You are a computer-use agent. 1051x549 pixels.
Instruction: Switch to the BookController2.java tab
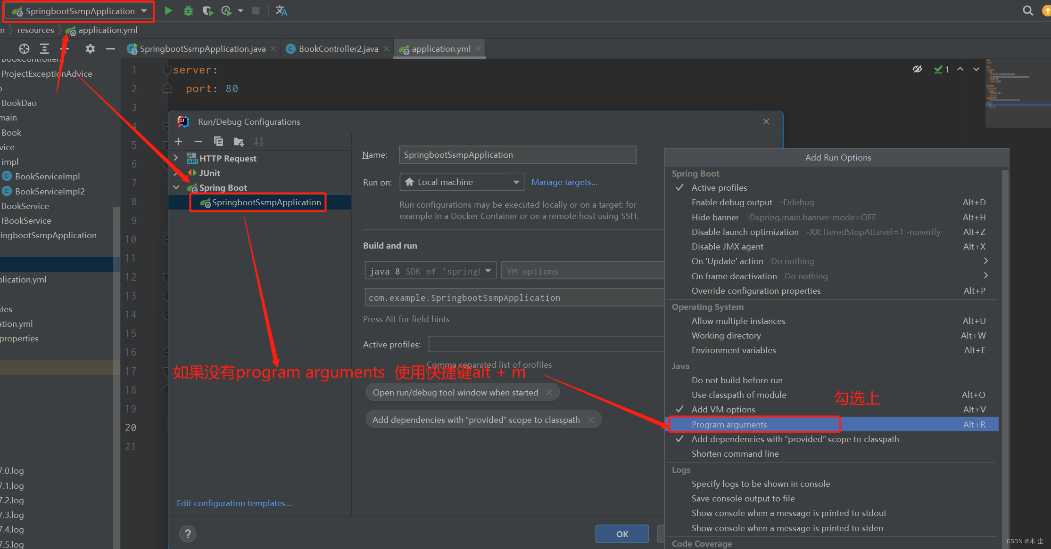(338, 49)
